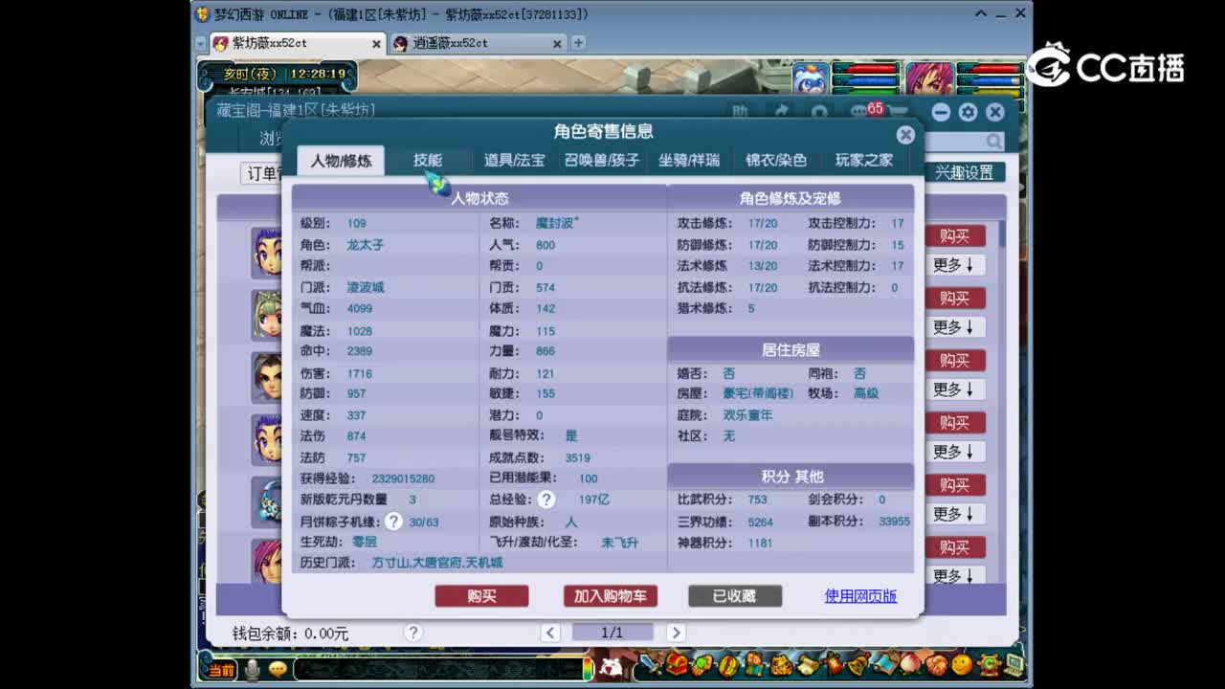Click the 购买 button in the dialog footer

(481, 596)
